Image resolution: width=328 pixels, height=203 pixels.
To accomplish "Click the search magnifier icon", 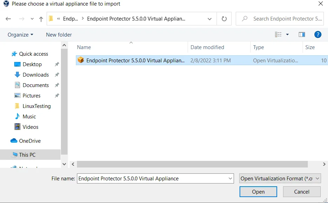I will (x=244, y=18).
